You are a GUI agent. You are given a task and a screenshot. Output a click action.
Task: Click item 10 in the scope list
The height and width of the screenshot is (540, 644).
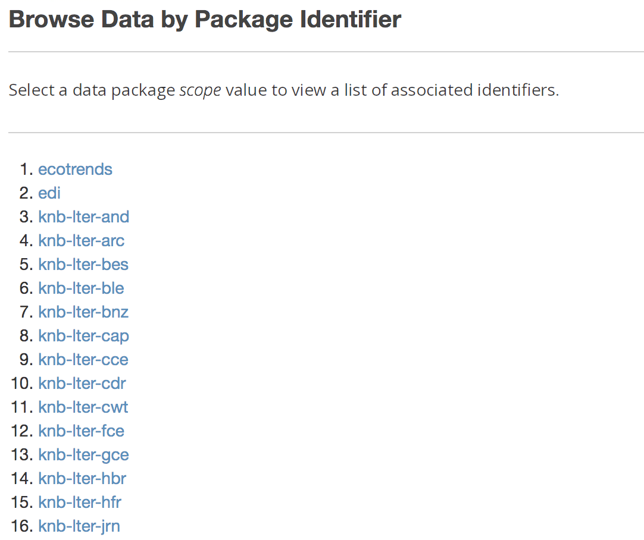click(82, 383)
